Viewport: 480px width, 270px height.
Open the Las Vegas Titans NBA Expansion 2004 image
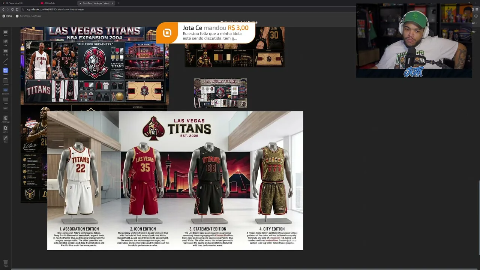pos(94,66)
